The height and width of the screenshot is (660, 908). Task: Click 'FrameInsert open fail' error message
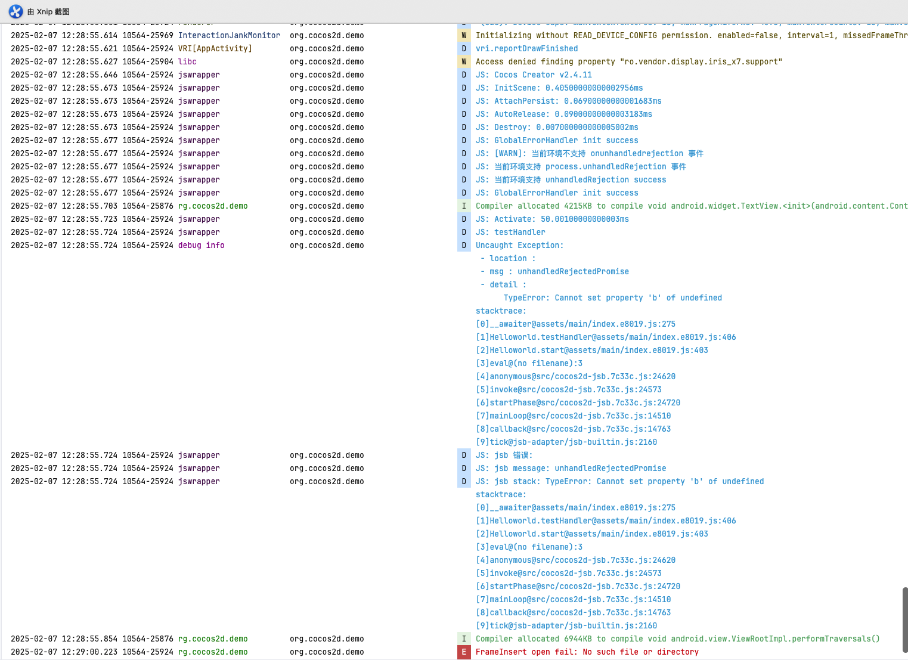click(x=587, y=652)
